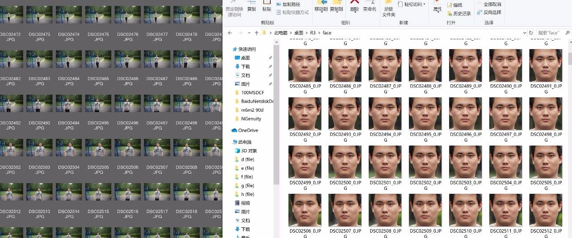Expand the address bar history dropdown arrow
Viewport: 572px width, 238px height.
(x=524, y=33)
